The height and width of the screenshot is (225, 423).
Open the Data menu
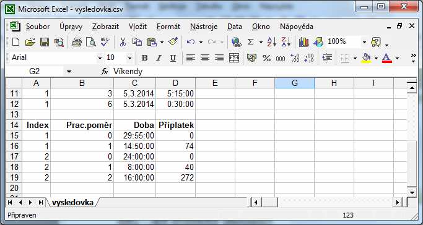[x=235, y=27]
